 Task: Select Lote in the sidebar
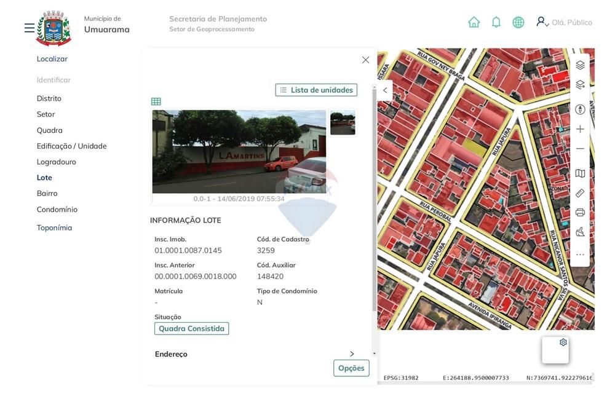(44, 177)
